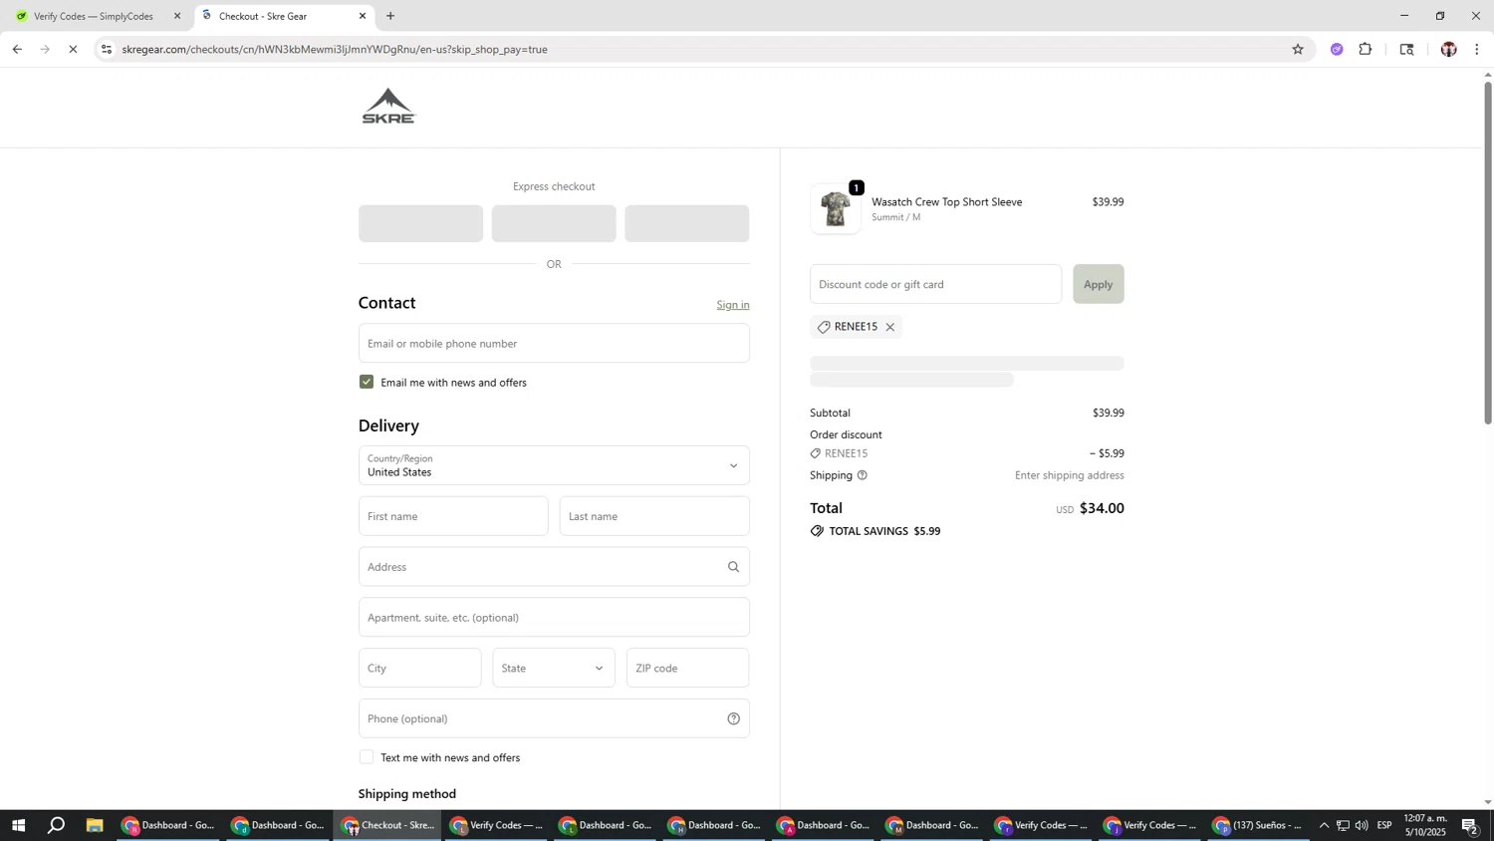View site information icon in address bar

click(x=107, y=49)
